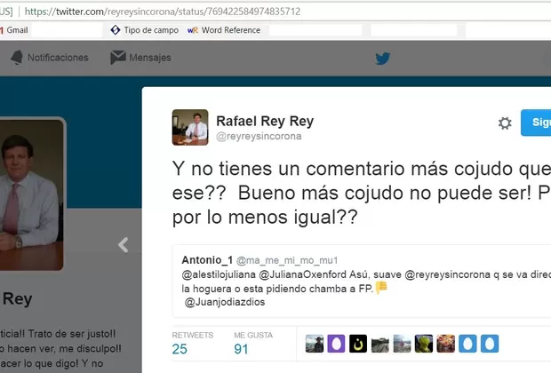551x373 pixels.
Task: Open @reyreysincorona mention in quoted tweet
Action: [447, 274]
